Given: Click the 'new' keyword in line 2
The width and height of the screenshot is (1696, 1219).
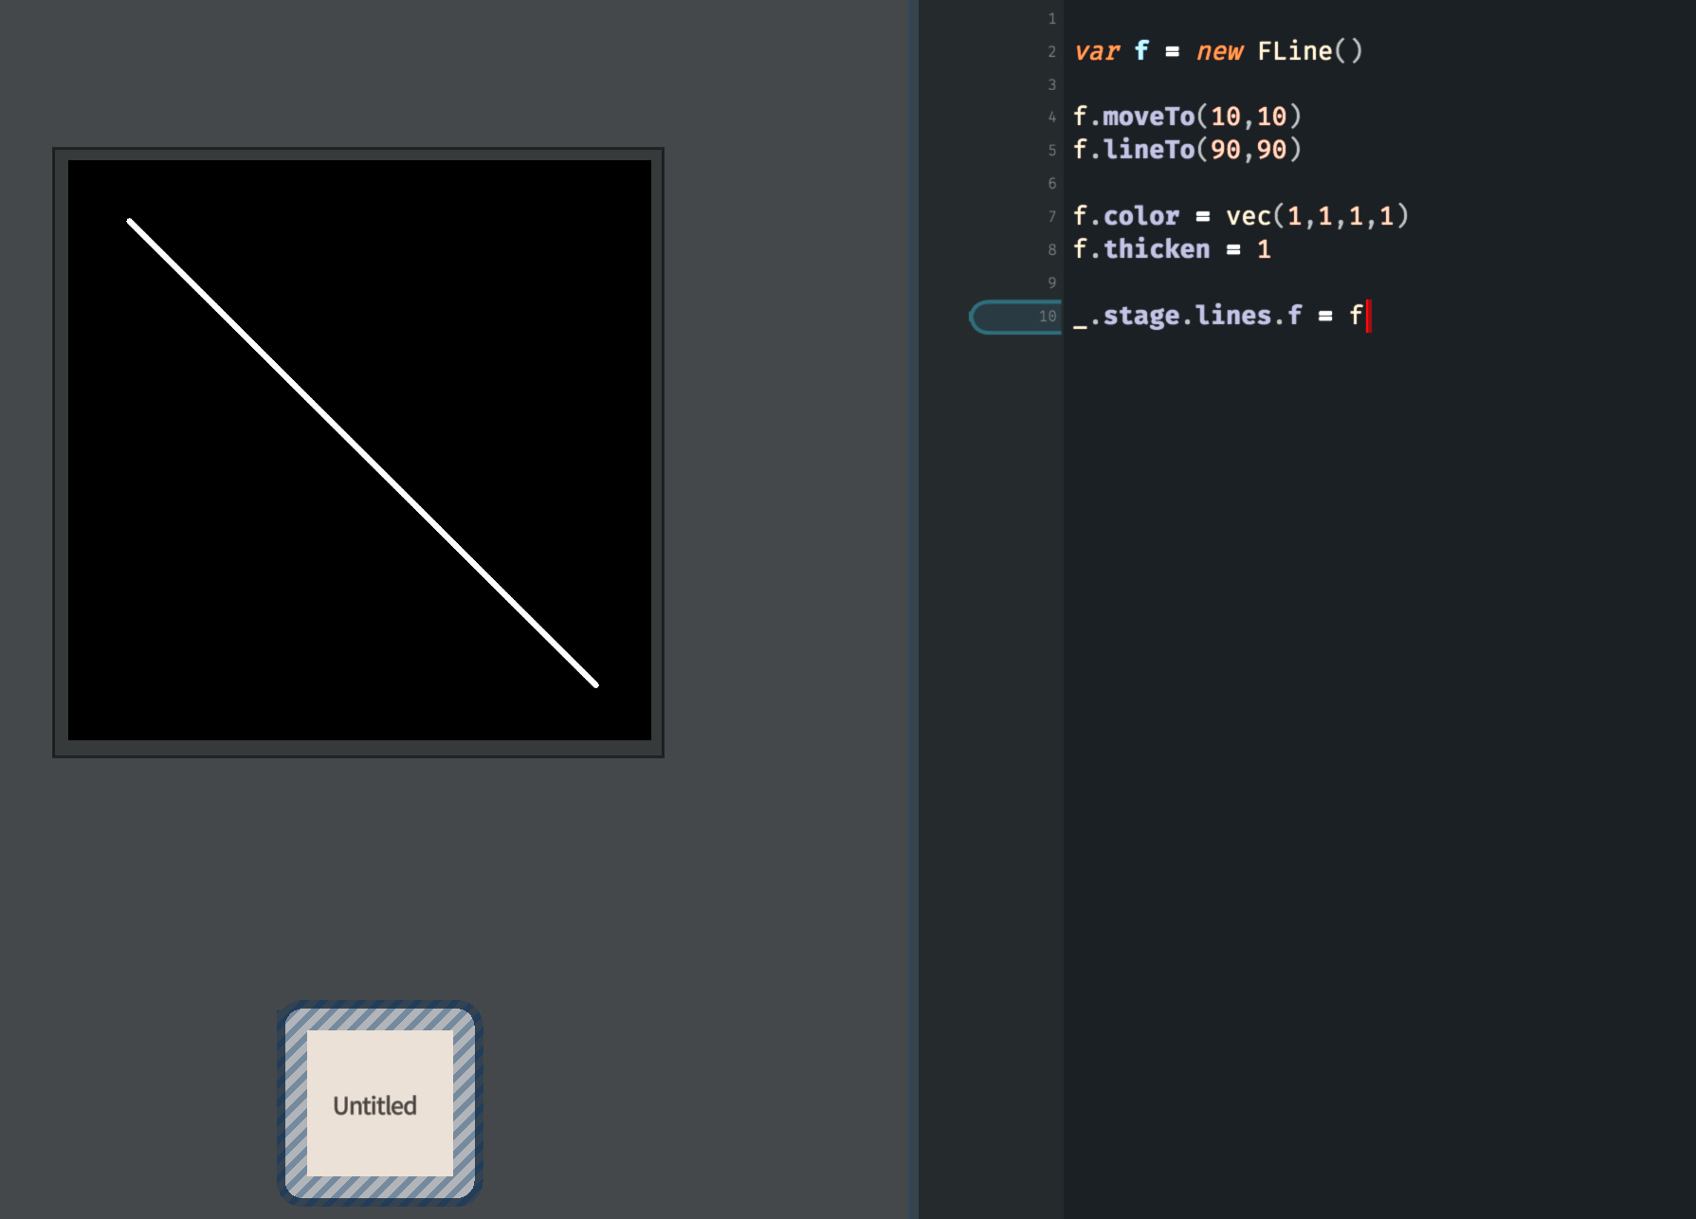Looking at the screenshot, I should 1218,51.
